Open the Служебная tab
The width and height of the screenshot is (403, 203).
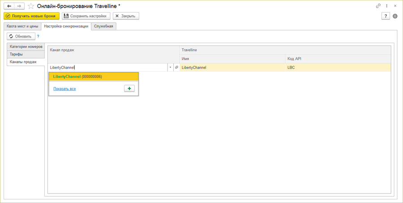(103, 26)
